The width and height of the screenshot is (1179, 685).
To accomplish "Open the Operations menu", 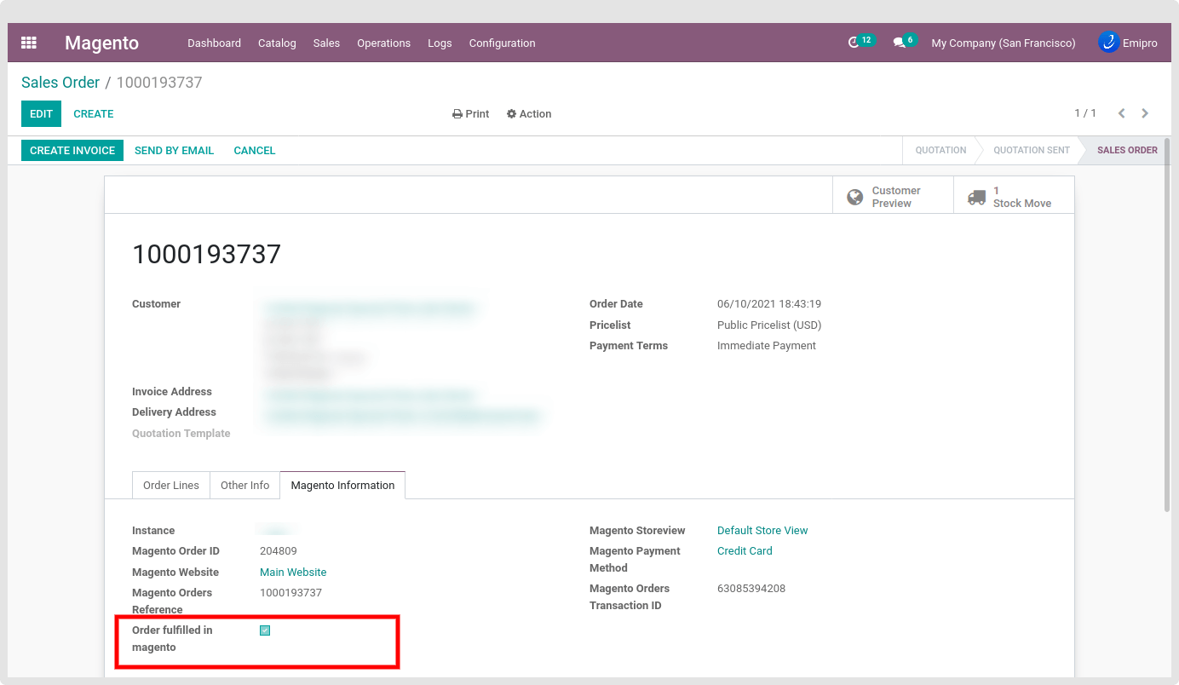I will (x=383, y=43).
